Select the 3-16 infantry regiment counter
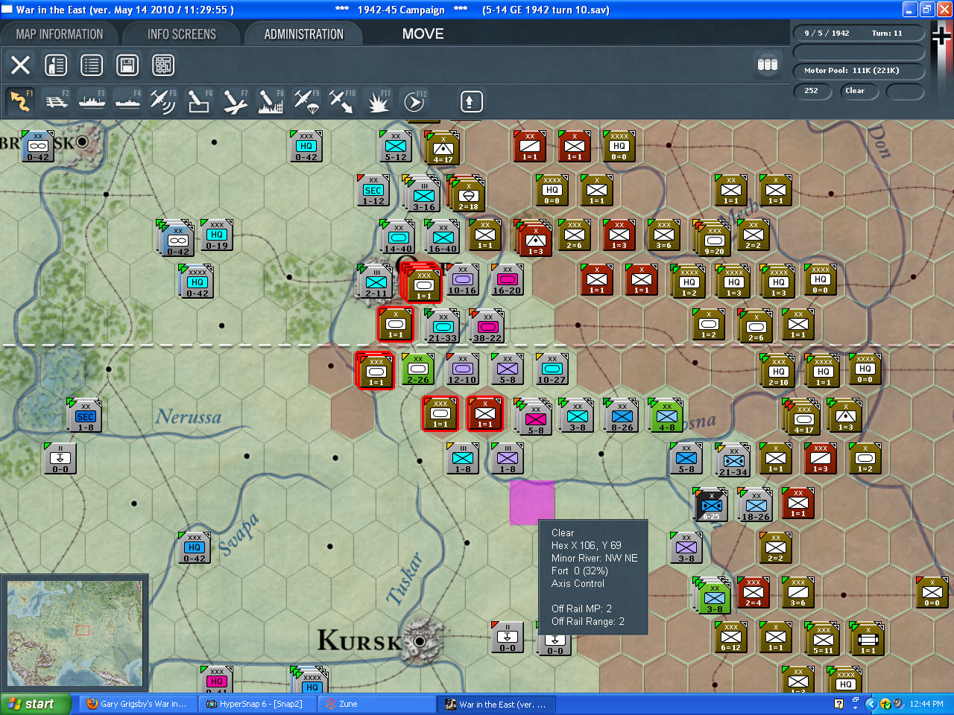The height and width of the screenshot is (715, 954). [x=422, y=194]
